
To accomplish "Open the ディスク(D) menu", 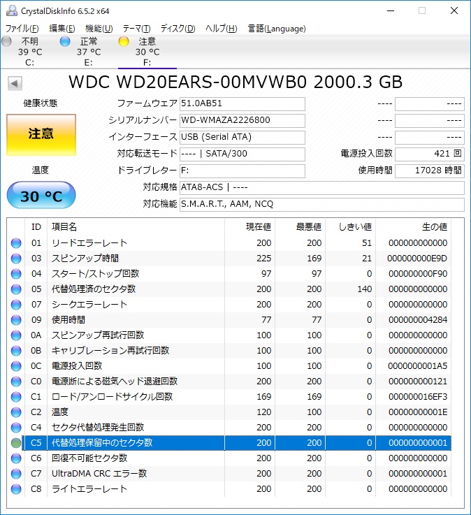I will pyautogui.click(x=177, y=29).
